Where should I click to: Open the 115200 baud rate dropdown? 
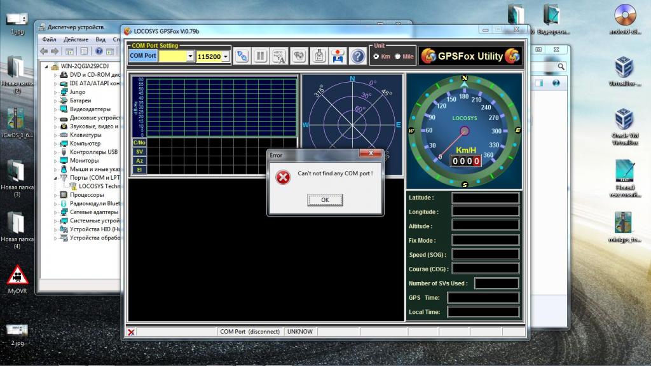[226, 57]
